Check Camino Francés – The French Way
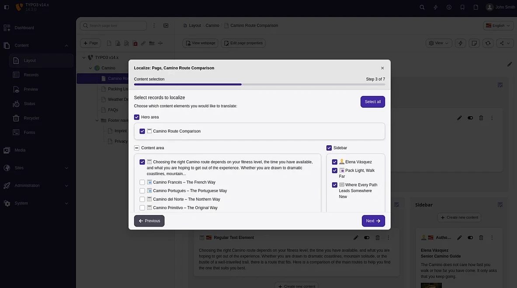 tap(142, 182)
